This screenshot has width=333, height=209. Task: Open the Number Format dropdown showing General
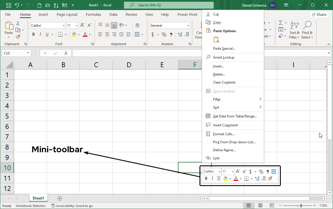170,25
